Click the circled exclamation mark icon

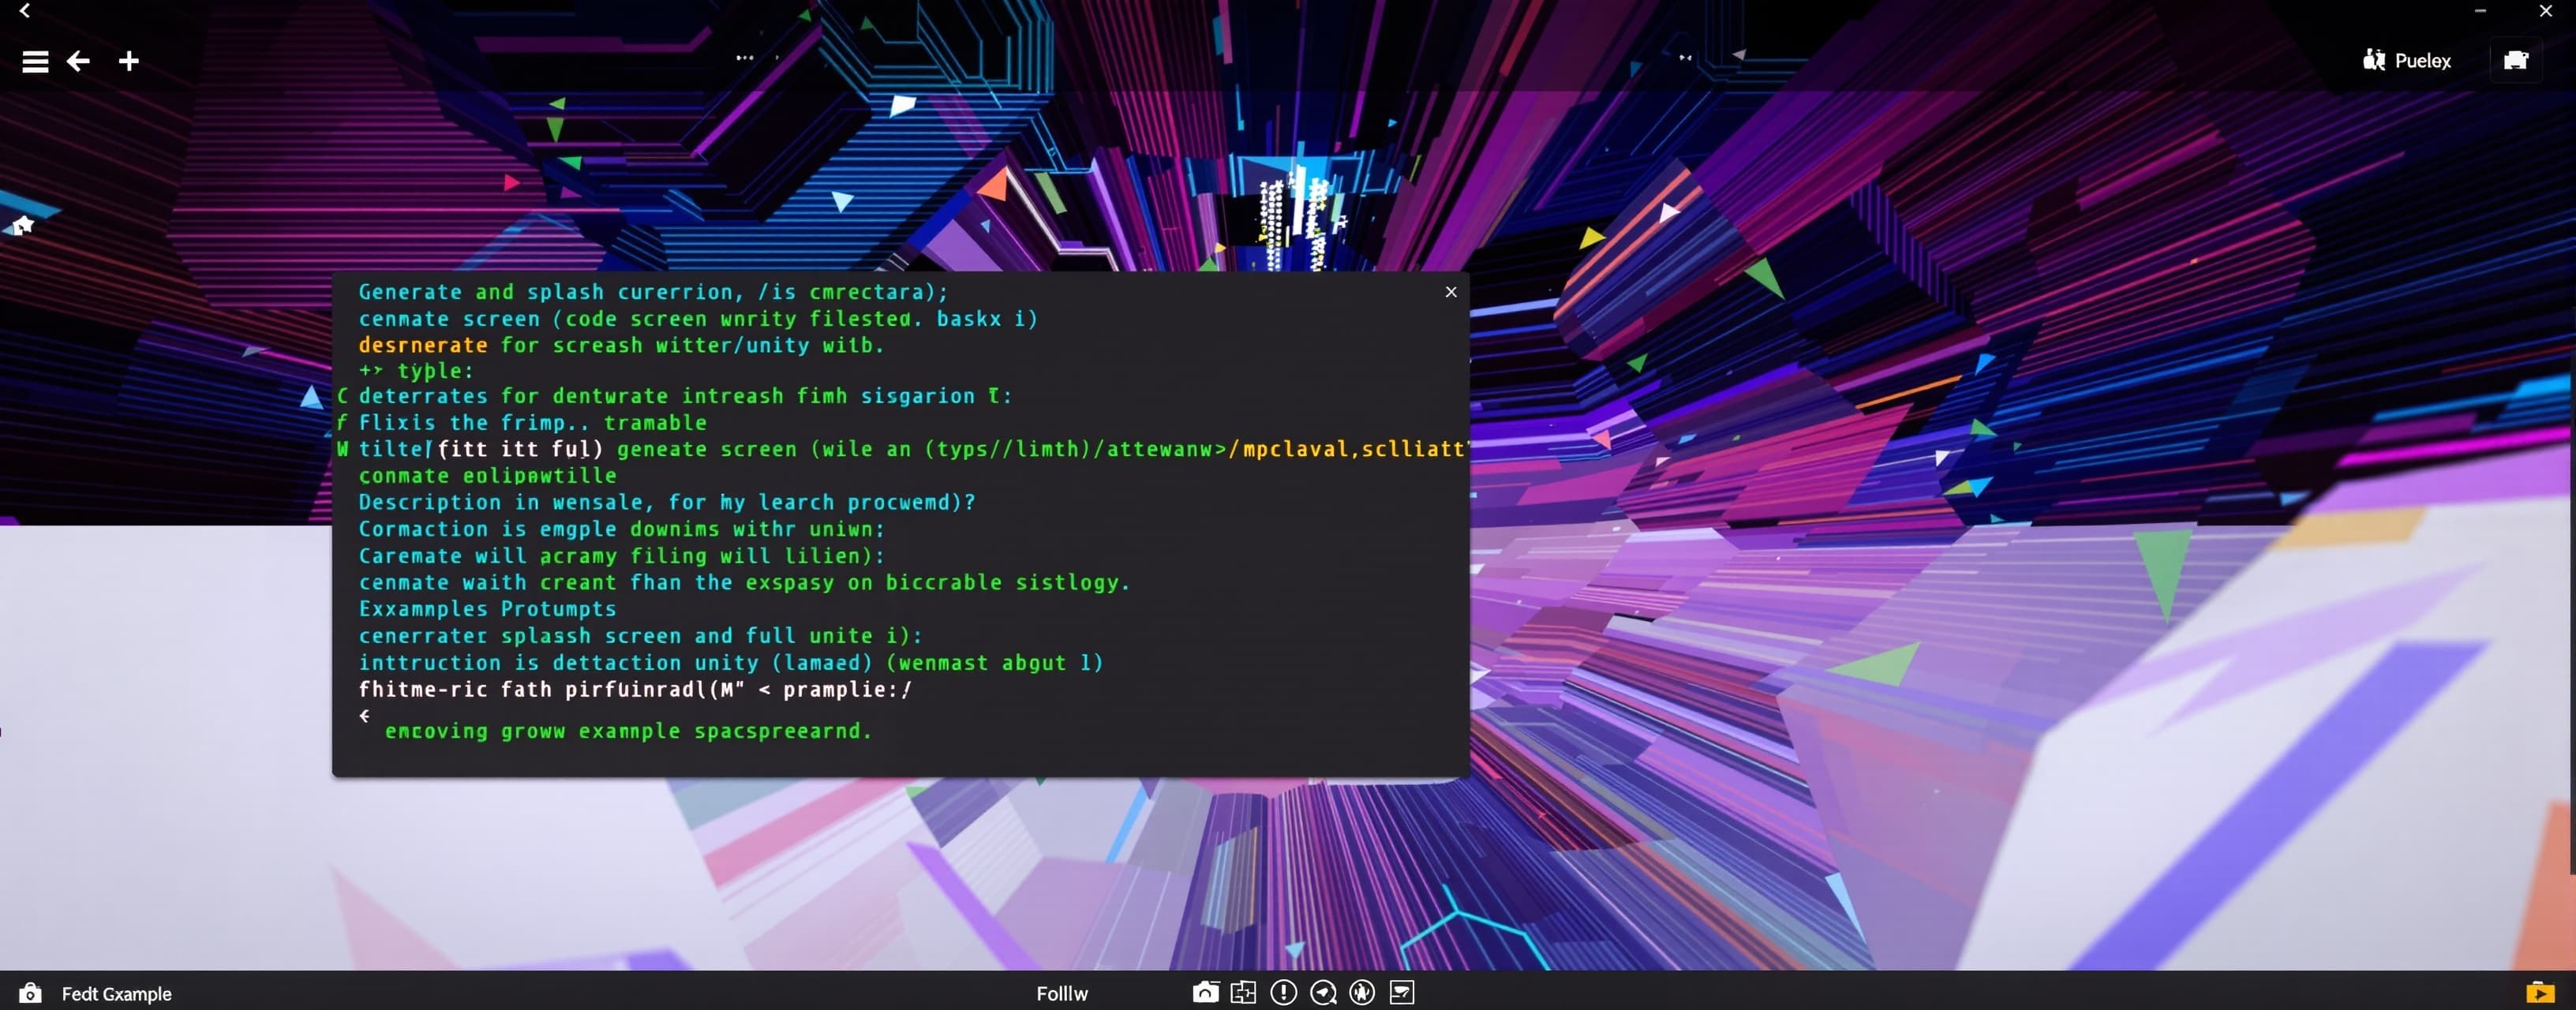pos(1283,992)
